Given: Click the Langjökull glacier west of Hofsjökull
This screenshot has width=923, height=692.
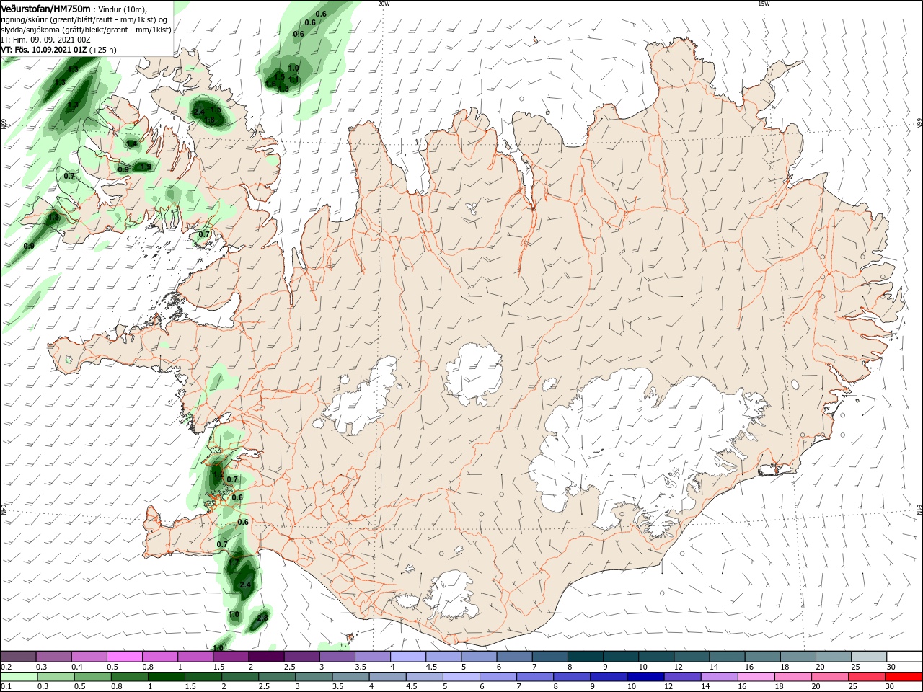Looking at the screenshot, I should click(361, 396).
